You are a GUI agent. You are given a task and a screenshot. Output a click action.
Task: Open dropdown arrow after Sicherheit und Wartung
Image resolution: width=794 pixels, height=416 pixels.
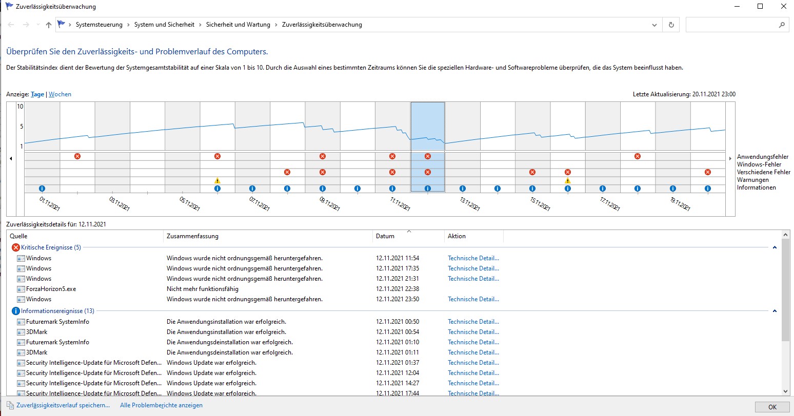pyautogui.click(x=276, y=25)
